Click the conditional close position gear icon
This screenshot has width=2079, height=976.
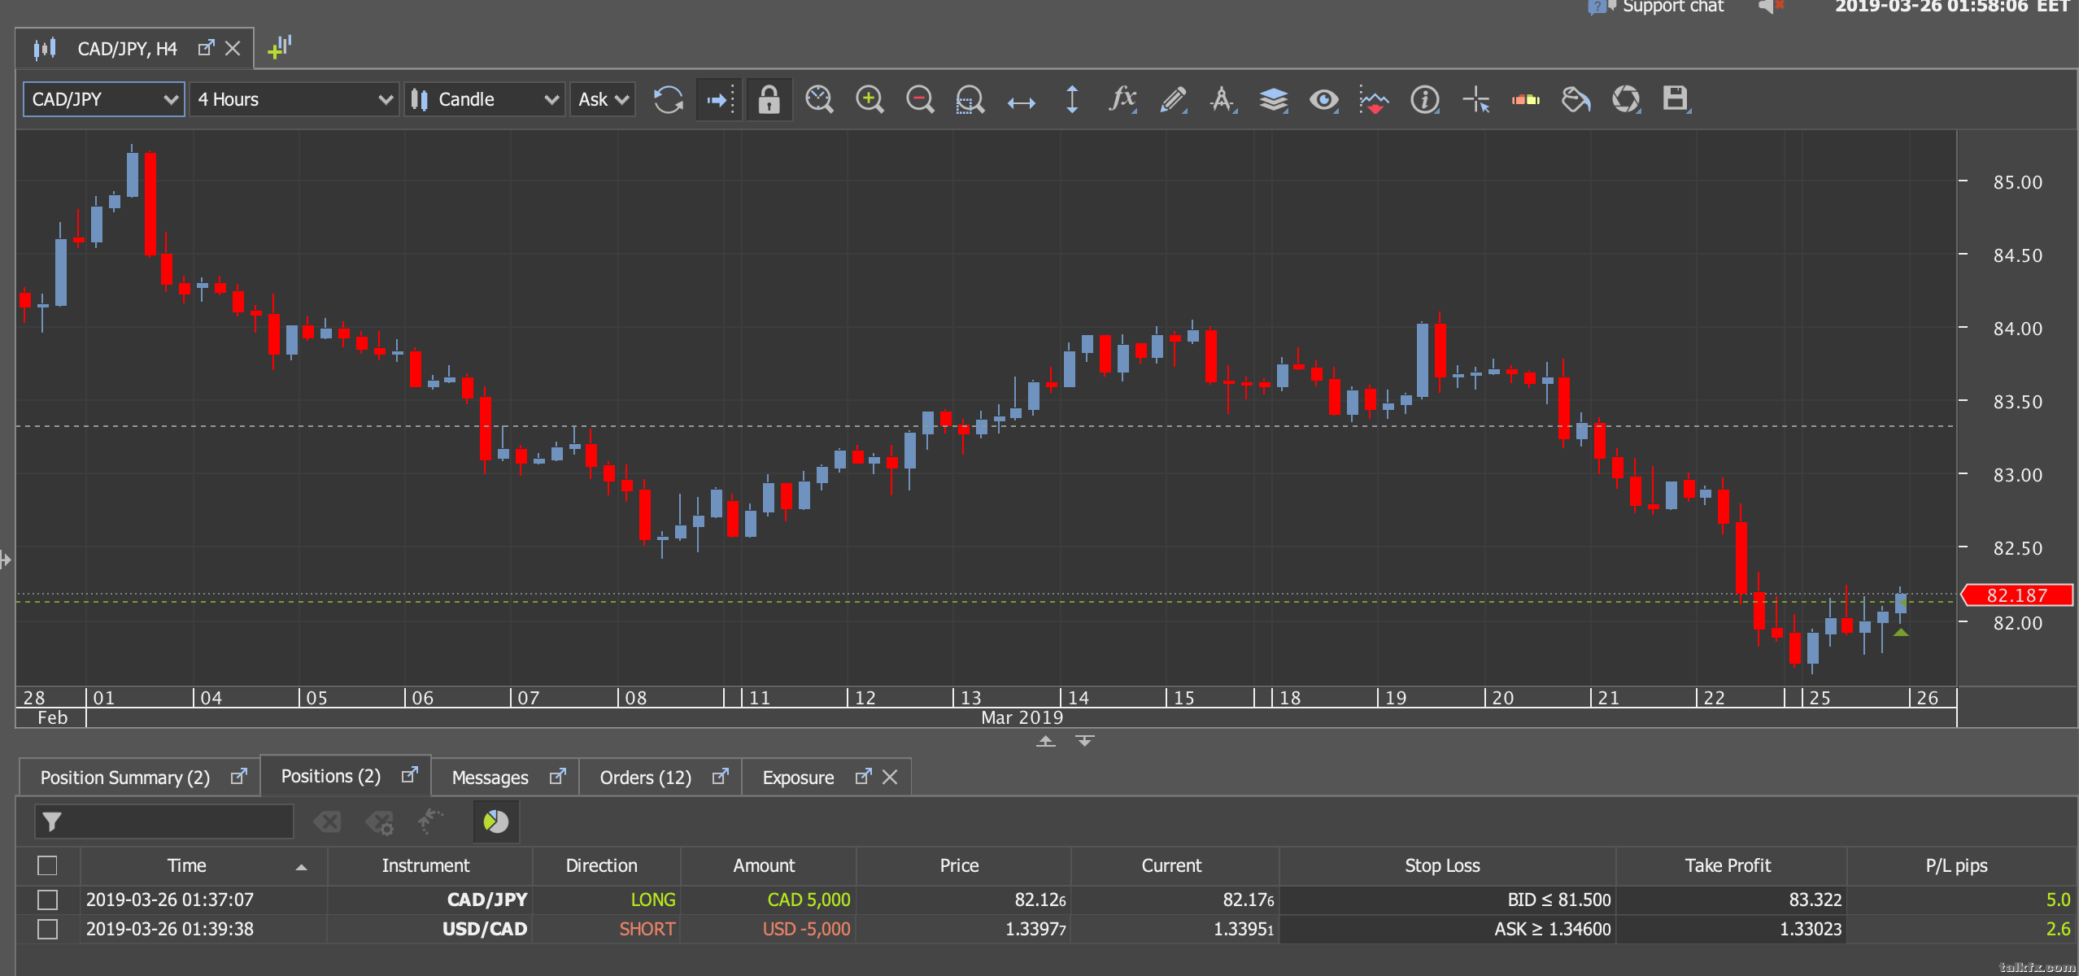(379, 821)
